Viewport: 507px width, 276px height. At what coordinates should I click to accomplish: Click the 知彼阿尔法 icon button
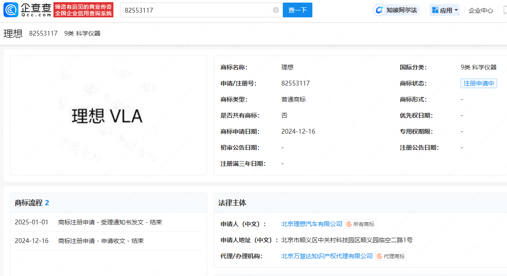(x=379, y=10)
